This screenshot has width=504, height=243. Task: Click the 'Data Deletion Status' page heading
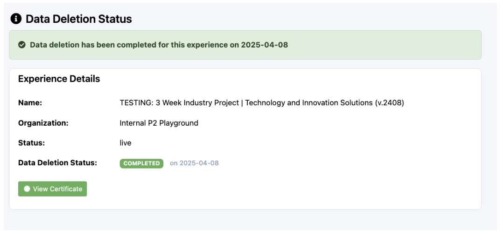78,19
